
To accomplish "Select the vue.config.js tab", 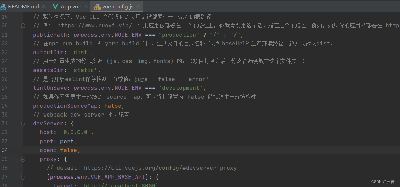I will 117,7.
